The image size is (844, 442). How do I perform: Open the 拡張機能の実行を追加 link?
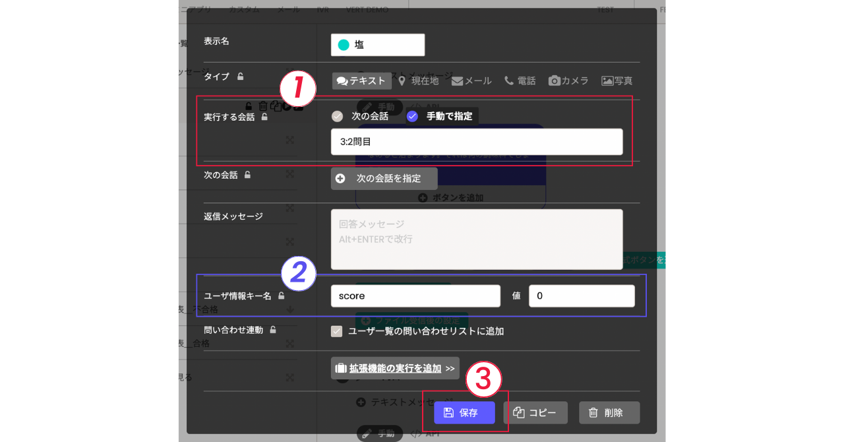point(395,368)
